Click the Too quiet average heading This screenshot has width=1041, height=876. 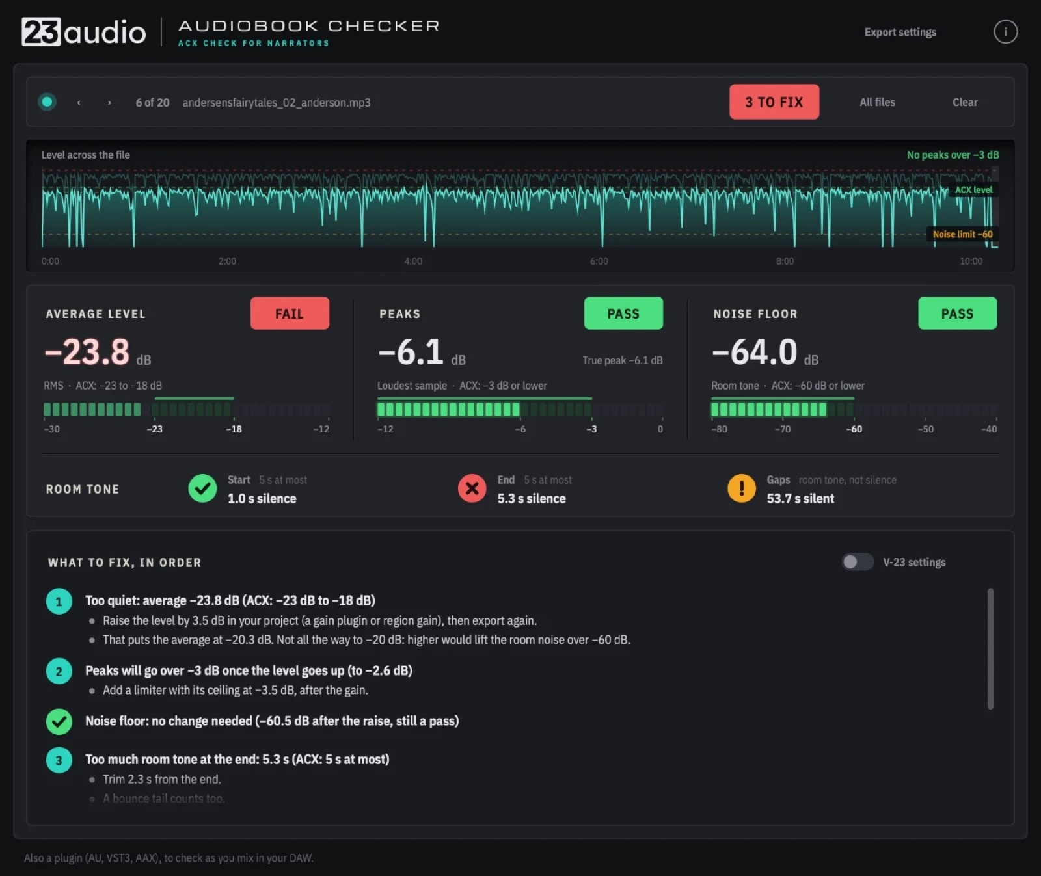[230, 600]
